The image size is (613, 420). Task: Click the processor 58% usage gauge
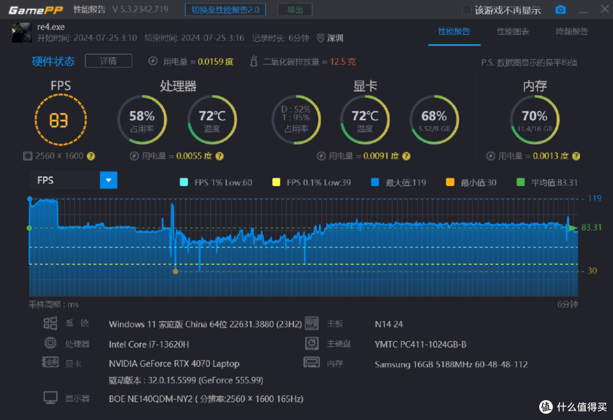(x=142, y=120)
